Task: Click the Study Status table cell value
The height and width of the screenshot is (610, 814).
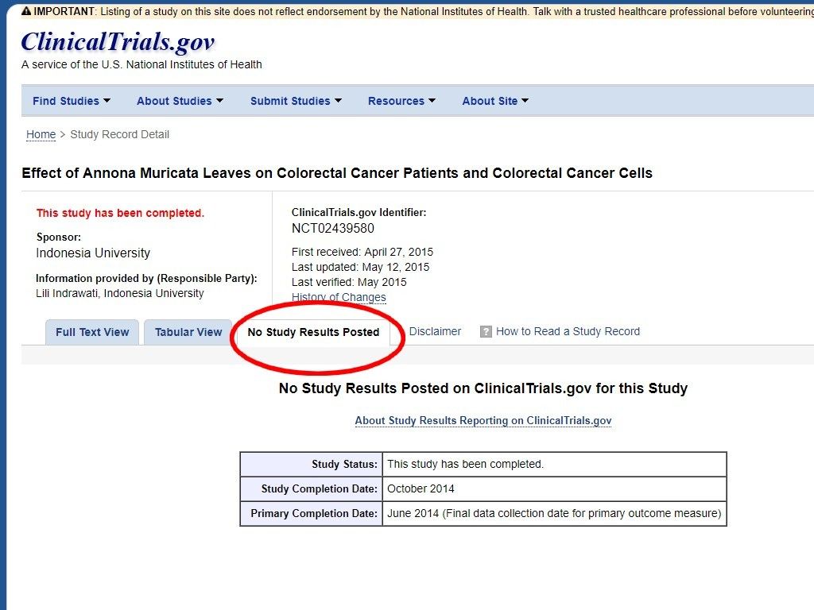Action: 554,464
